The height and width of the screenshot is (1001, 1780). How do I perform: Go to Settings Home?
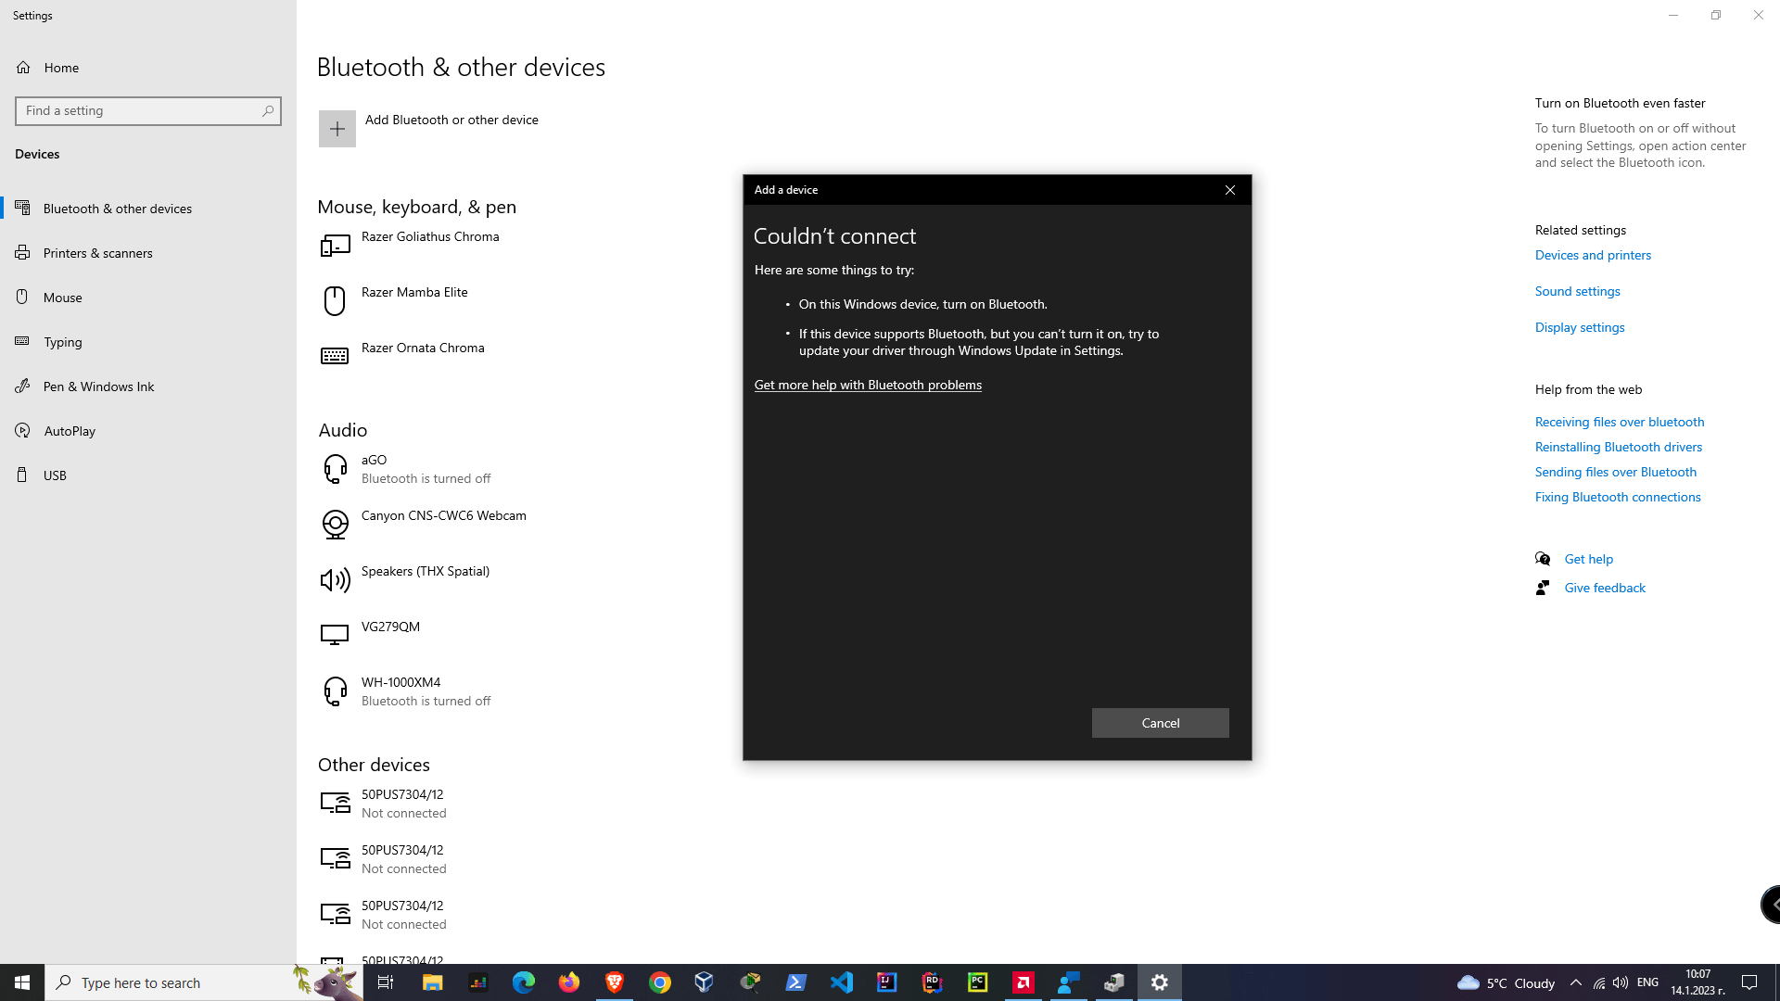(61, 68)
